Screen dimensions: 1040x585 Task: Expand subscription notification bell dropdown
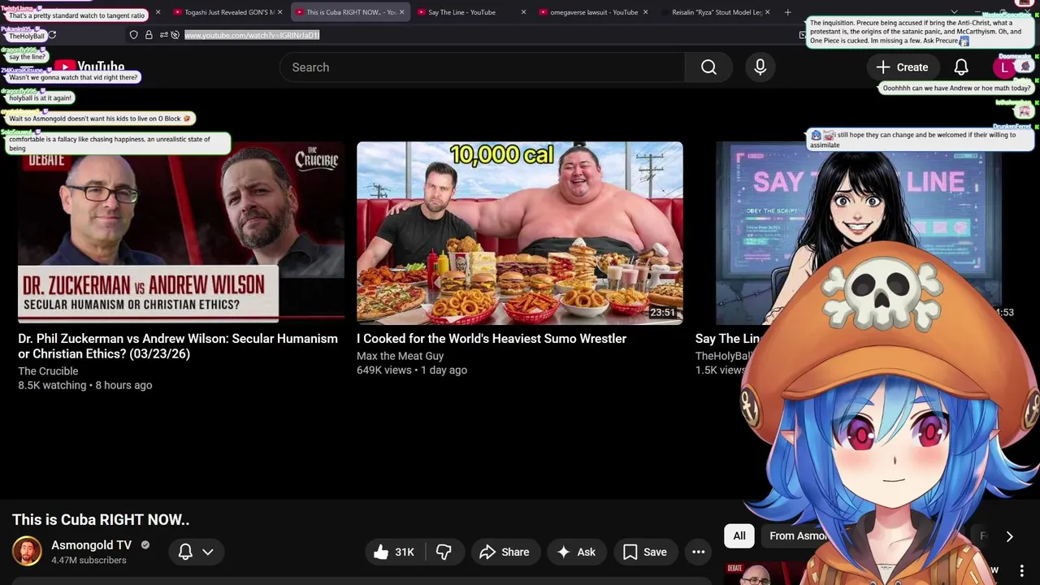(x=196, y=552)
